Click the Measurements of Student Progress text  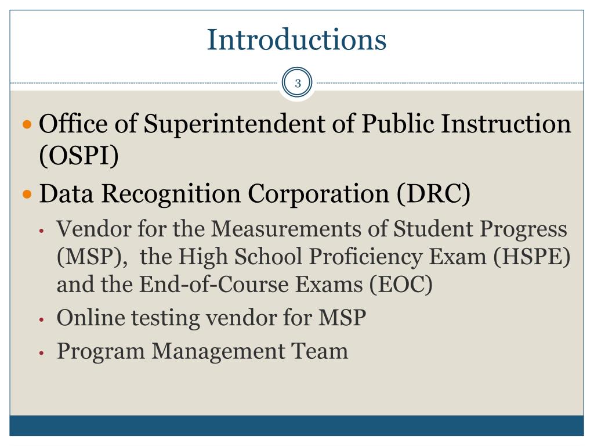389,229
